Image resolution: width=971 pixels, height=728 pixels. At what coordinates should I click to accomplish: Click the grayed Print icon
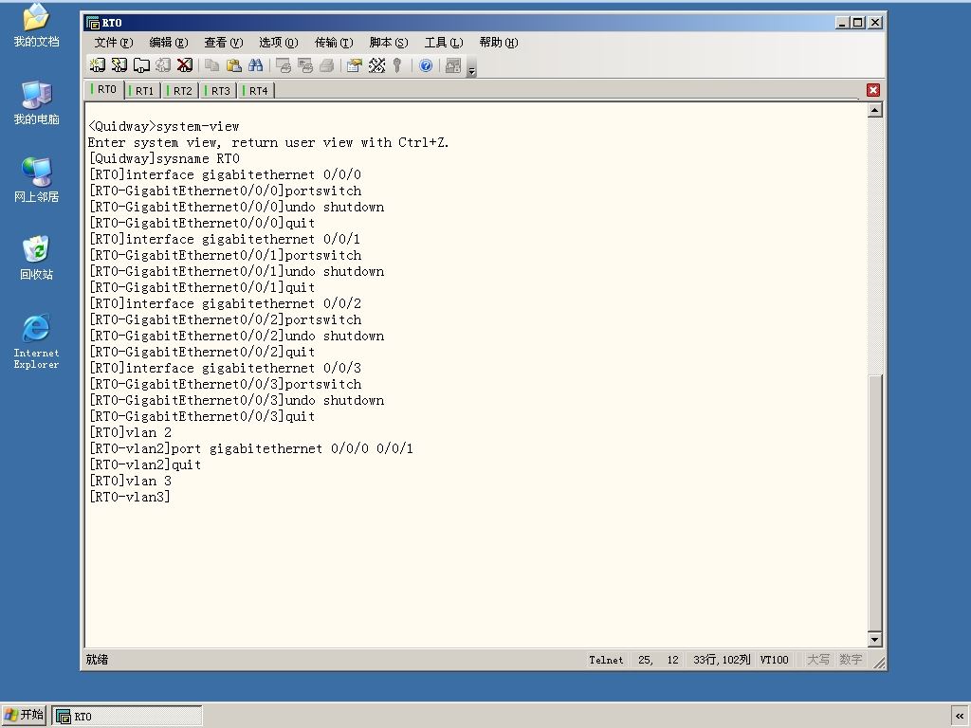[x=327, y=65]
